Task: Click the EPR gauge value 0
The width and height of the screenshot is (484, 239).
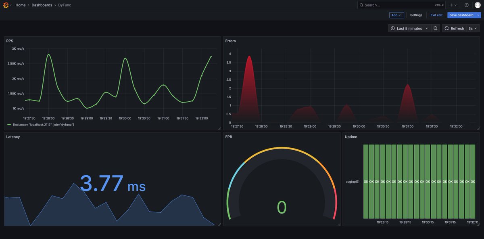Action: (282, 207)
